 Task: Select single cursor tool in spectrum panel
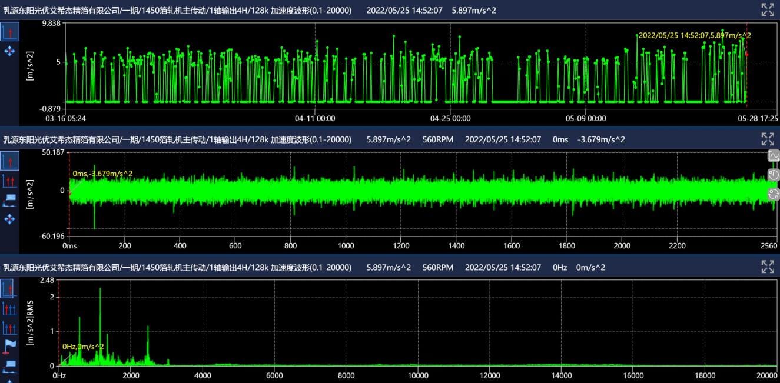[x=9, y=288]
